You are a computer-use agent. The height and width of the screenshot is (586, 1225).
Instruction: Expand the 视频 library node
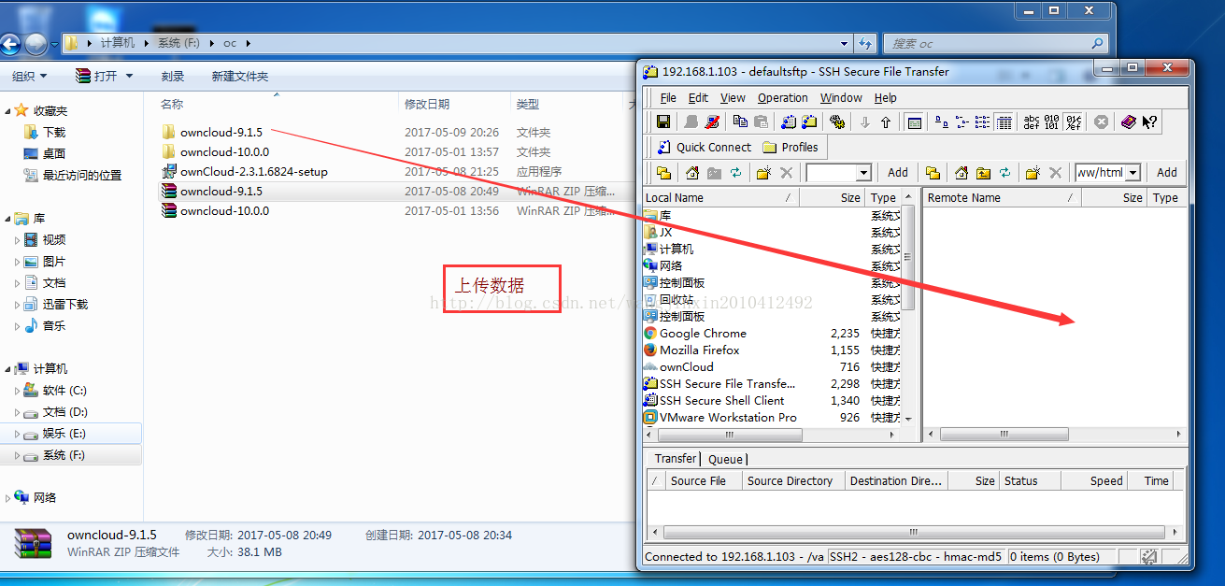(x=17, y=240)
